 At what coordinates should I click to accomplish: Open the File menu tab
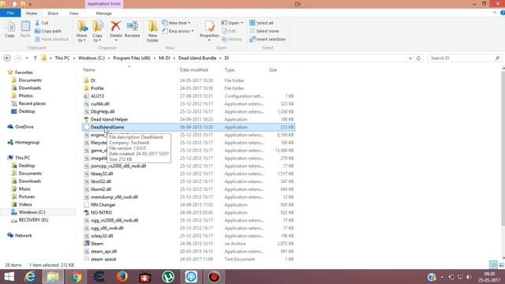[10, 13]
